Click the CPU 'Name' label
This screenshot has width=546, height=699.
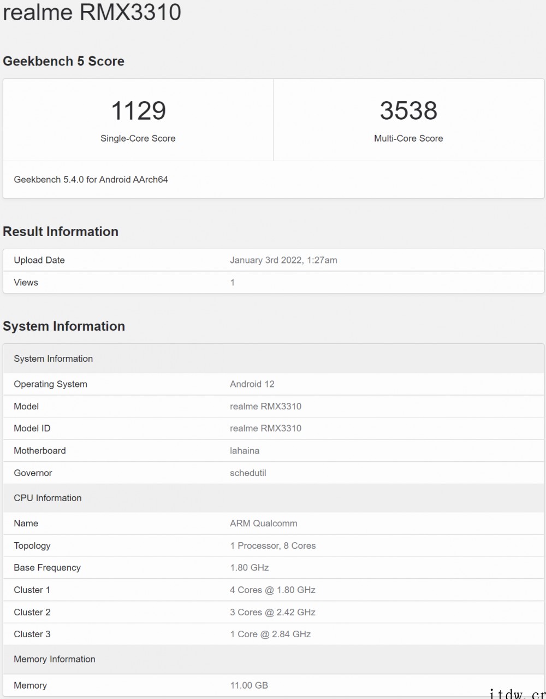point(26,524)
